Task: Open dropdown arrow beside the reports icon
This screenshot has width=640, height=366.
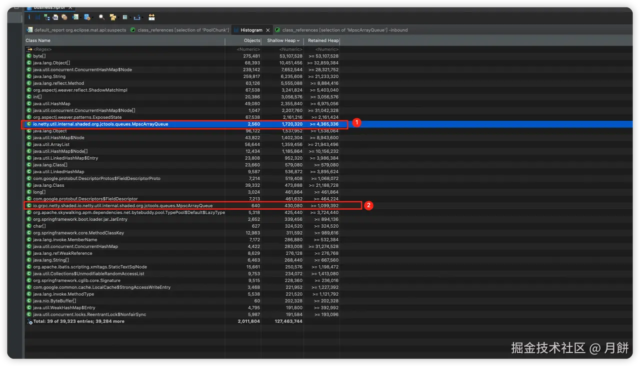Action: coord(80,17)
